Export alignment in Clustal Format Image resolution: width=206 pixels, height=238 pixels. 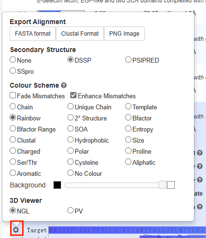coord(80,34)
